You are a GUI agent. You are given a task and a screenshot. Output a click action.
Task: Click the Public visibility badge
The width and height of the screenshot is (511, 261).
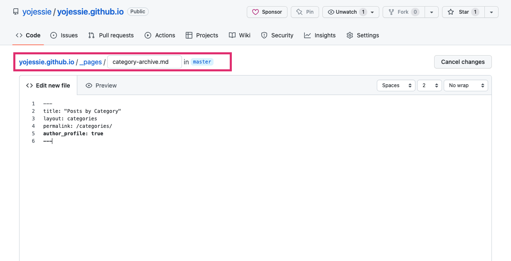[138, 12]
